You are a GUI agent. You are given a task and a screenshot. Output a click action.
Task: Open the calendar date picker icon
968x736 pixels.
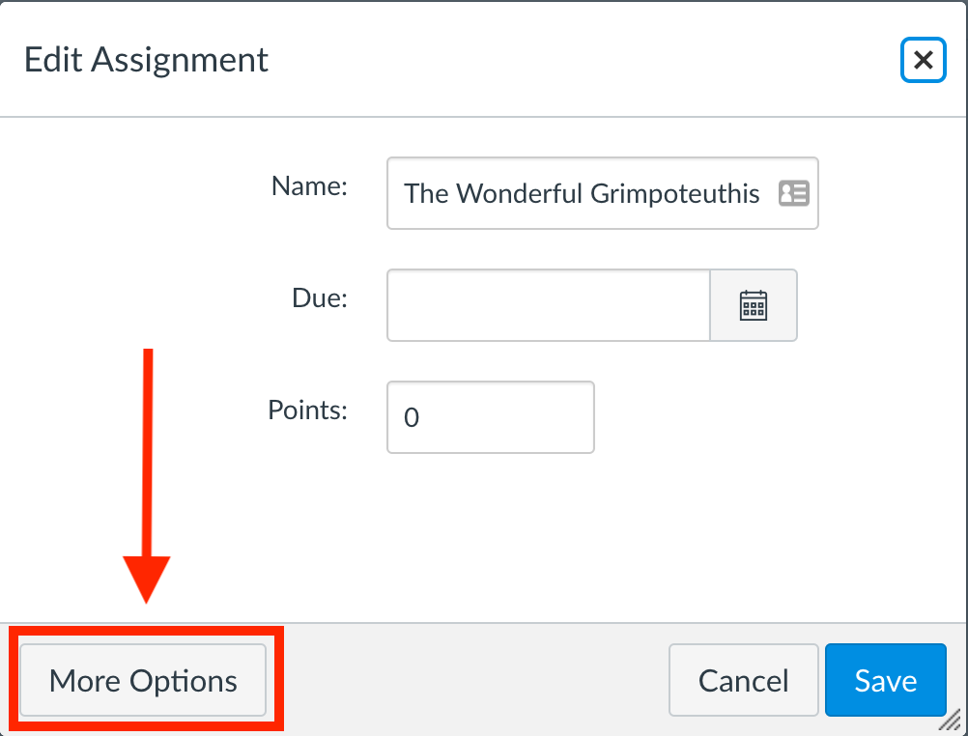pos(754,305)
